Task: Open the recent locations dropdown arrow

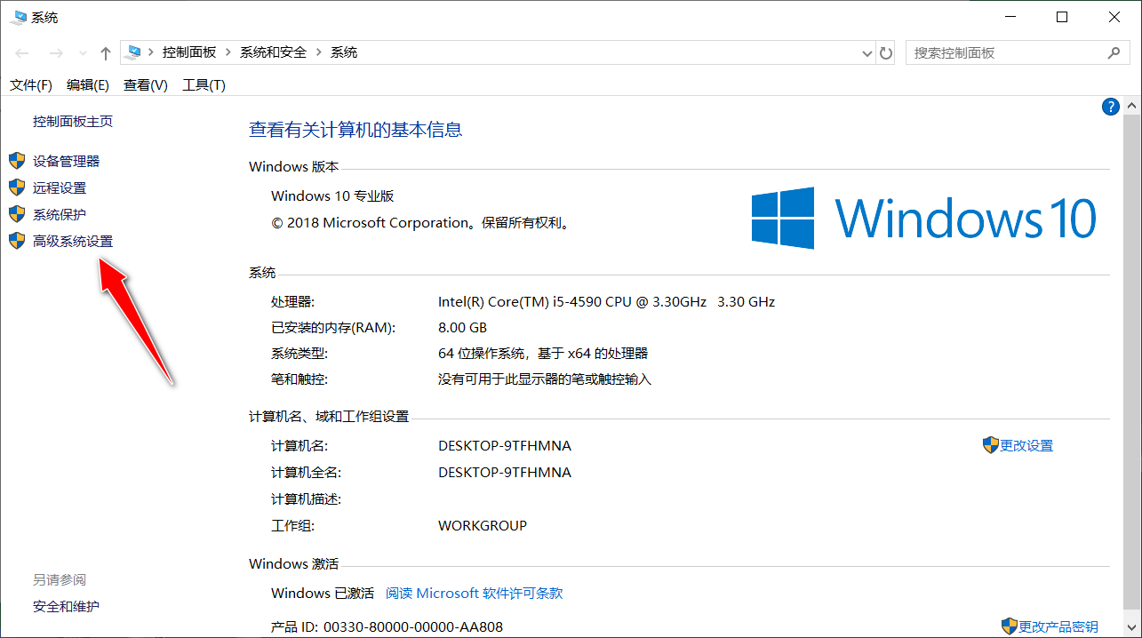Action: point(84,53)
